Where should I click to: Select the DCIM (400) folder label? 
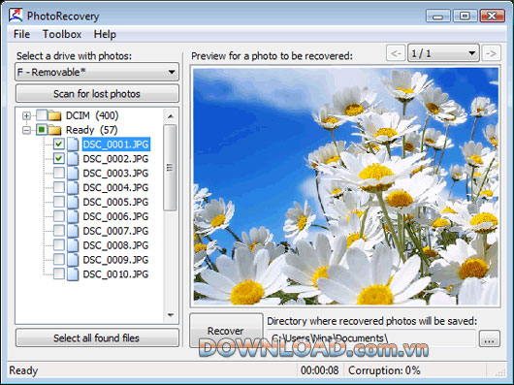pos(92,115)
